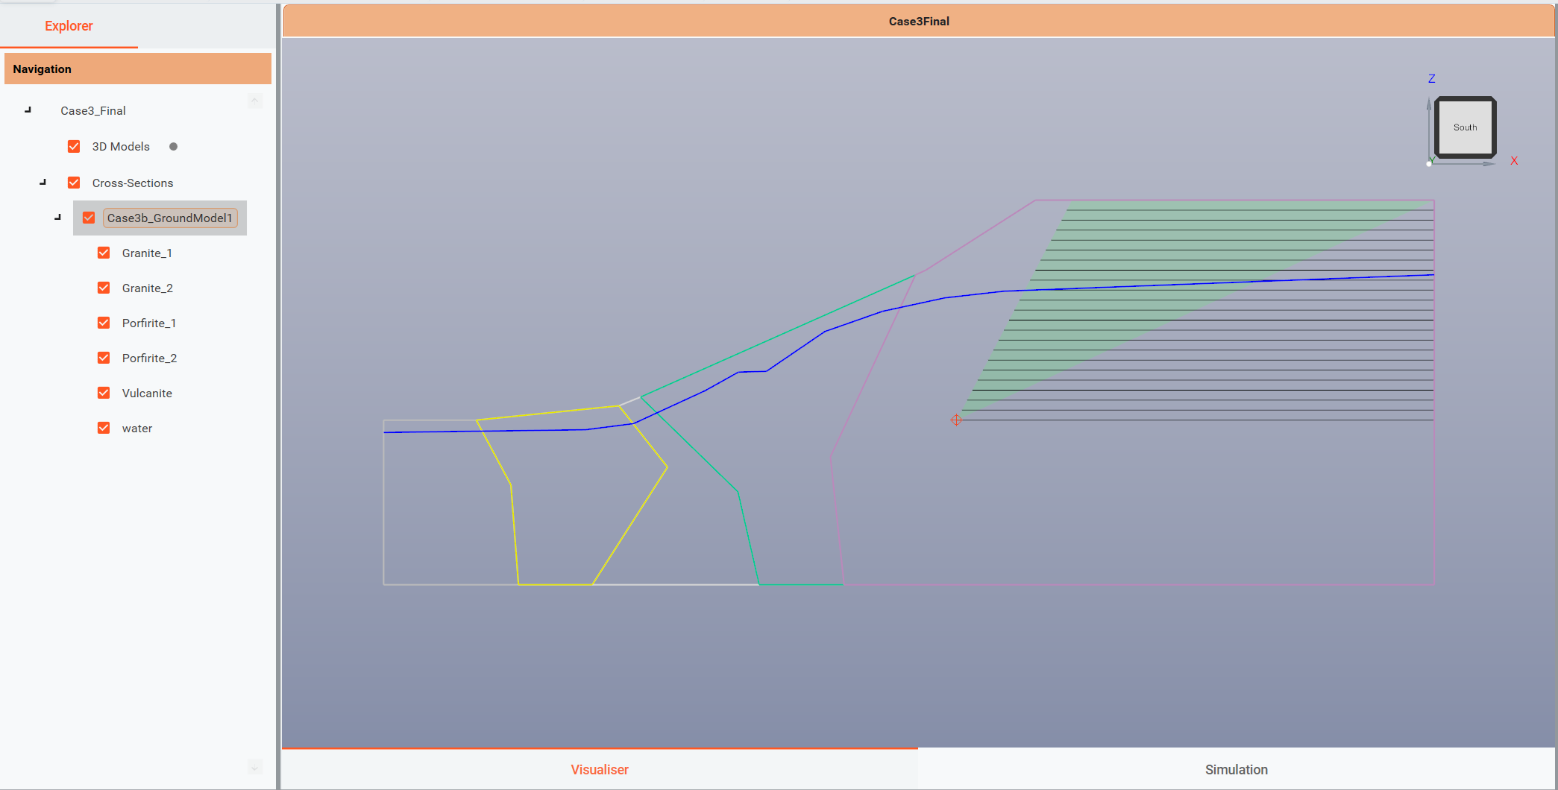The width and height of the screenshot is (1558, 790).
Task: Select the Case3_Final tree label
Action: [93, 111]
